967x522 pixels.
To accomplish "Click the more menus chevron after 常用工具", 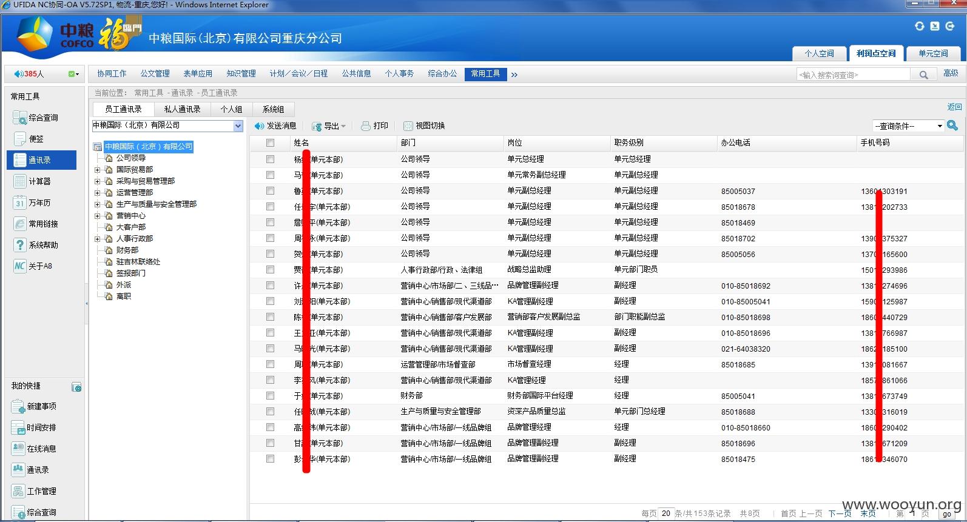I will (514, 75).
